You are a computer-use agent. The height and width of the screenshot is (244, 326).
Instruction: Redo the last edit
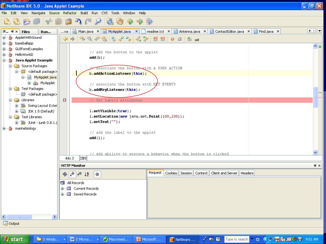tap(88, 21)
